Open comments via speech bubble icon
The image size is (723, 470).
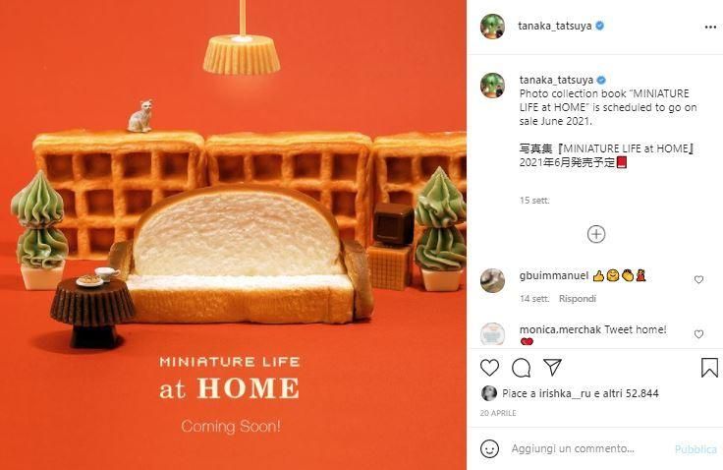click(521, 368)
